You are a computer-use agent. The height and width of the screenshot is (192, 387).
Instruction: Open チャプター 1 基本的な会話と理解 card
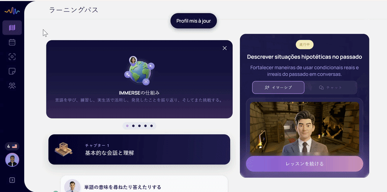139,149
